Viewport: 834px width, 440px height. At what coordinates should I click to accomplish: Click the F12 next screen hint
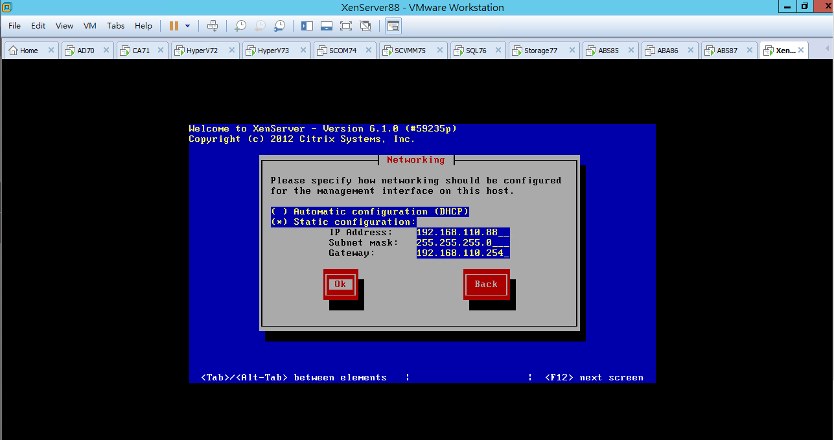(594, 377)
